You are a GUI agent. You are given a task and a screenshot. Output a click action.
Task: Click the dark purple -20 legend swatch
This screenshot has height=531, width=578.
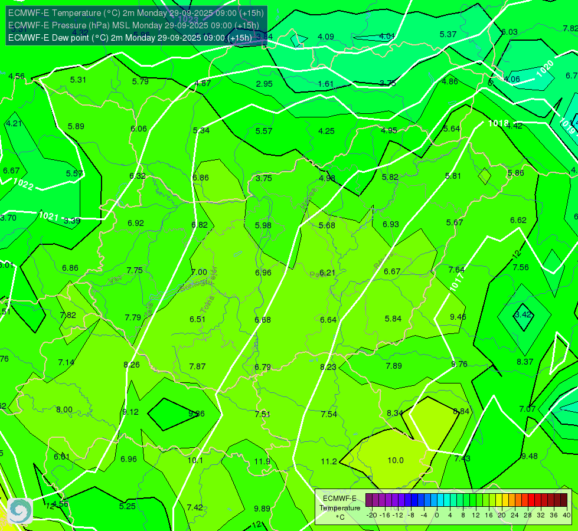coord(369,500)
